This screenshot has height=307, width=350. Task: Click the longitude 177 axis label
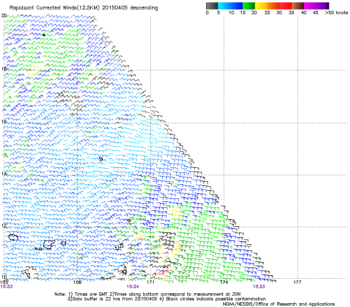[x=297, y=282]
